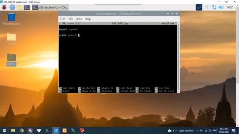Open the Pi file manager launcher
Screen dimensions: 239x134
(x=19, y=7)
